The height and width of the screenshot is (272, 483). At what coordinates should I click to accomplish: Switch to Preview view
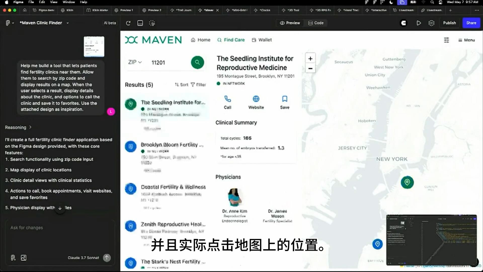(x=290, y=23)
